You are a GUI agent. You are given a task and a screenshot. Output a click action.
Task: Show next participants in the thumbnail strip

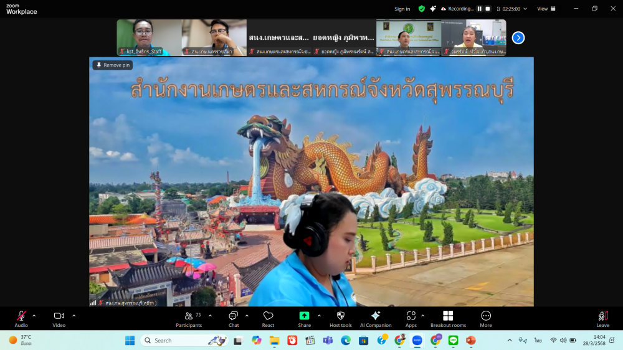coord(518,38)
